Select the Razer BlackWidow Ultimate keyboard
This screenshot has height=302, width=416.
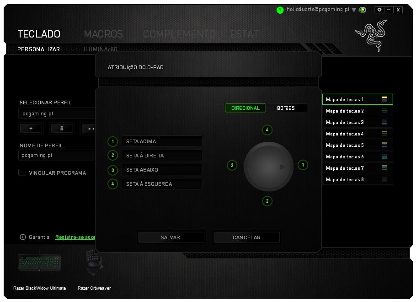(39, 263)
